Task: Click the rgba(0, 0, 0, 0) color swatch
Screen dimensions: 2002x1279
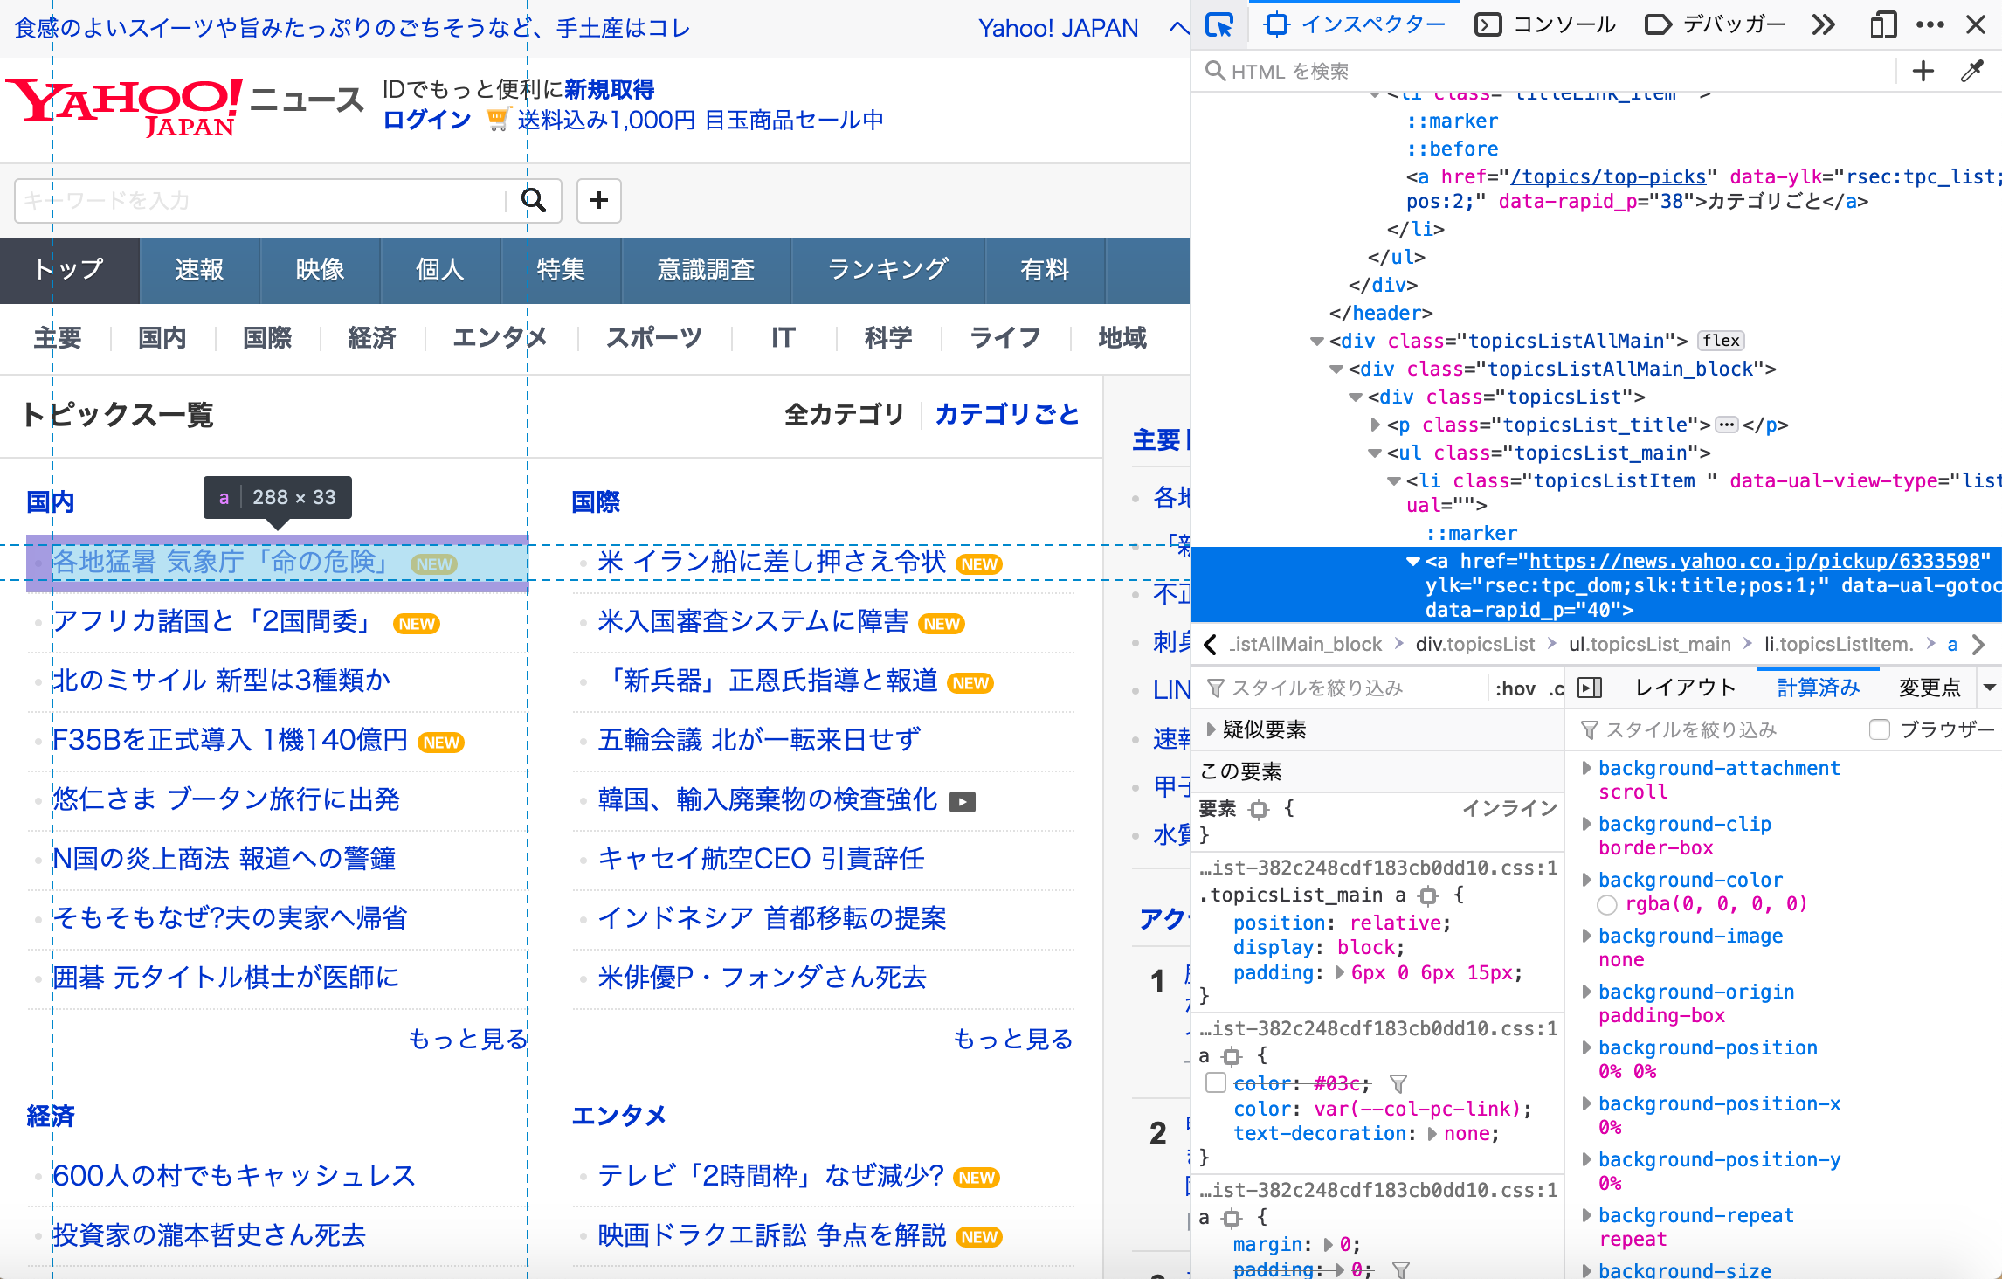Action: [1606, 905]
